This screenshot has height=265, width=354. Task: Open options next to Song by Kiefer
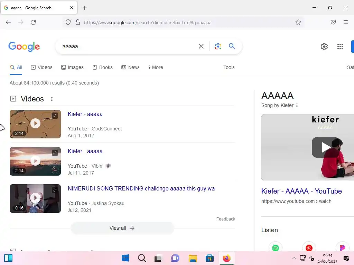click(297, 105)
